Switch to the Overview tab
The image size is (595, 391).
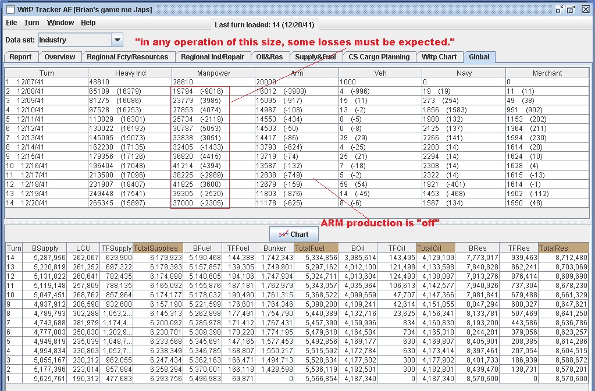[x=59, y=57]
